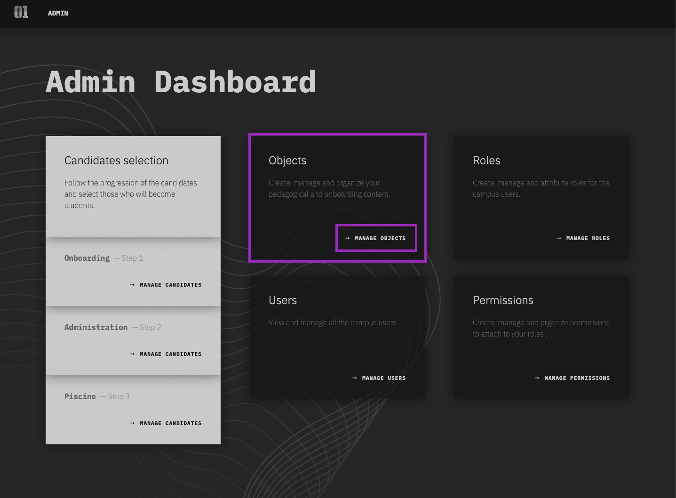Viewport: 676px width, 498px height.
Task: Select the Users card title
Action: [x=283, y=300]
